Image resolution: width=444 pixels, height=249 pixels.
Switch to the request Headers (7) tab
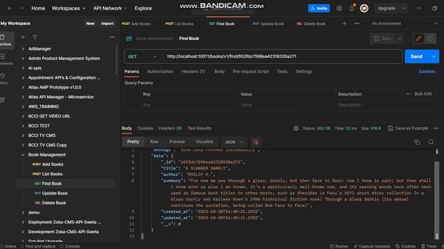(x=193, y=72)
